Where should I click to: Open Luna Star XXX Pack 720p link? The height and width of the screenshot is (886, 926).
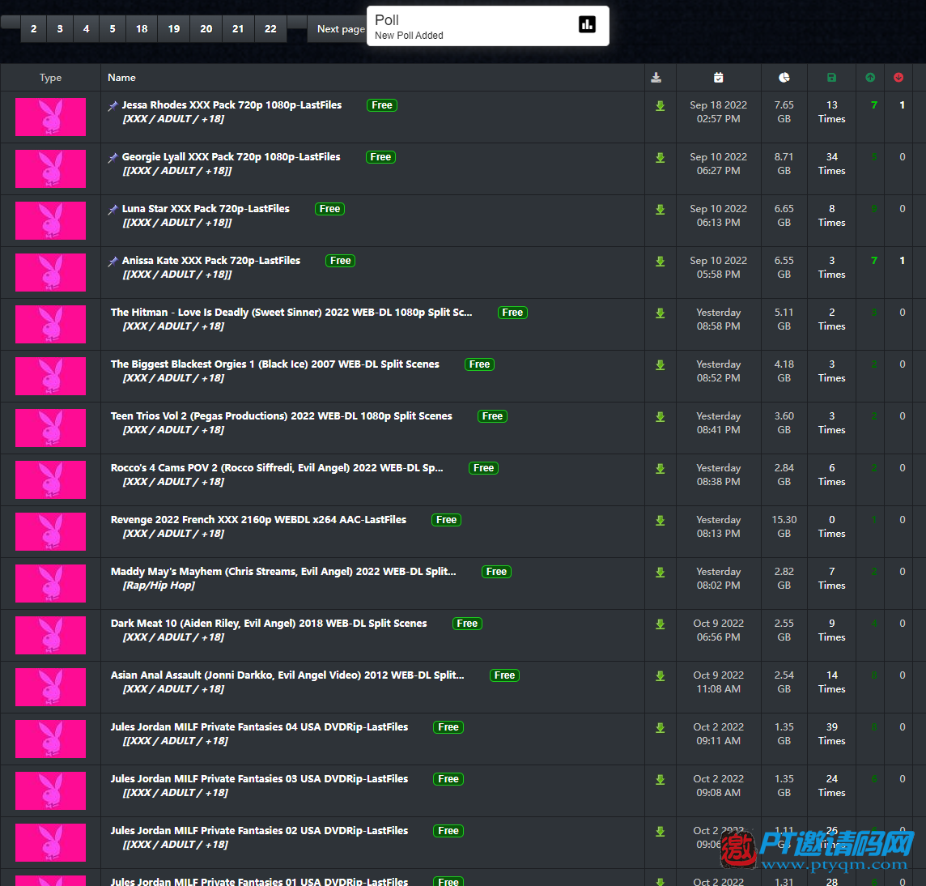206,209
